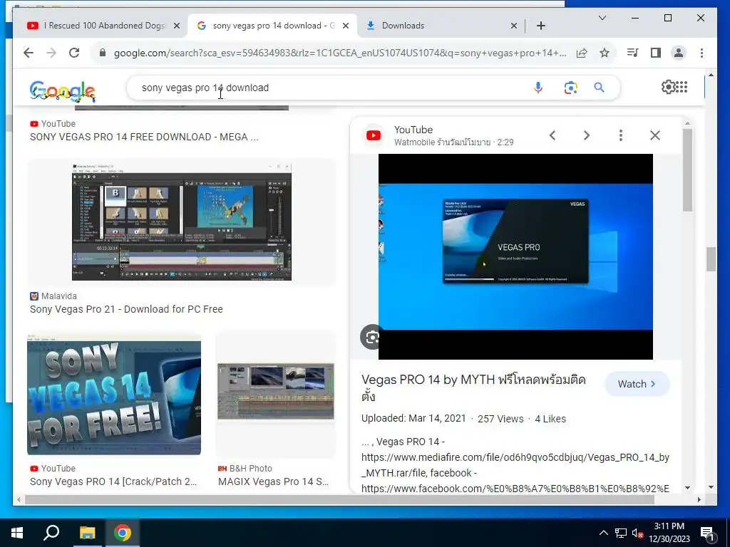Open Windows taskbar search
This screenshot has width=730, height=547.
click(51, 533)
